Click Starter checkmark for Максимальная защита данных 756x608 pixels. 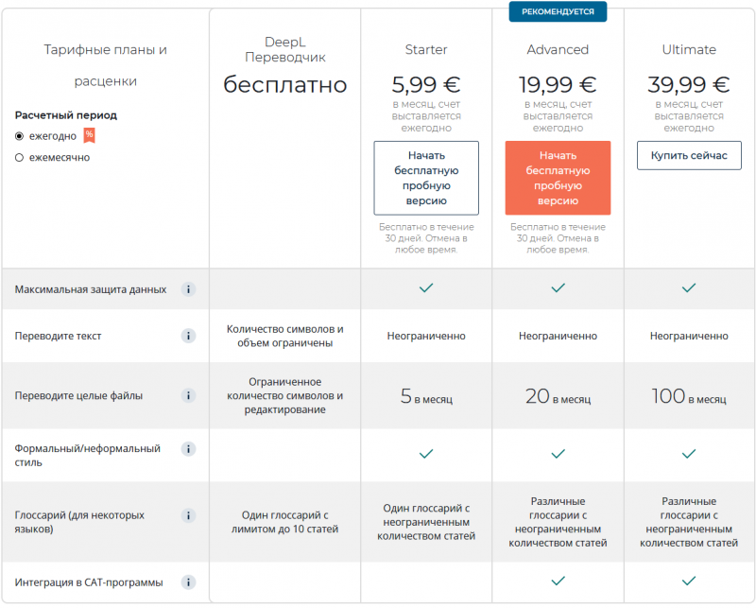pos(426,287)
